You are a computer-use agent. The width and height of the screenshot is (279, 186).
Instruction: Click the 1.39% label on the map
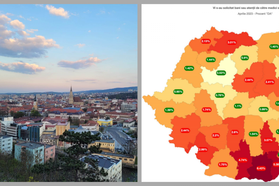click(x=169, y=110)
